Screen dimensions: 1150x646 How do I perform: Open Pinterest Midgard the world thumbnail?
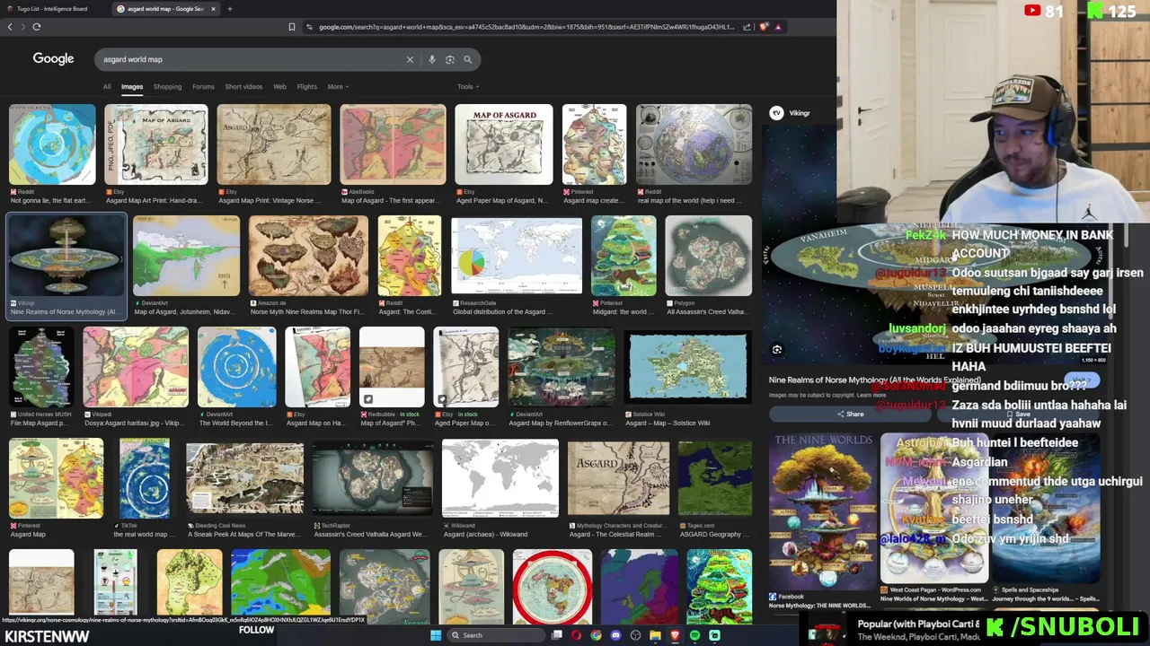coord(624,256)
